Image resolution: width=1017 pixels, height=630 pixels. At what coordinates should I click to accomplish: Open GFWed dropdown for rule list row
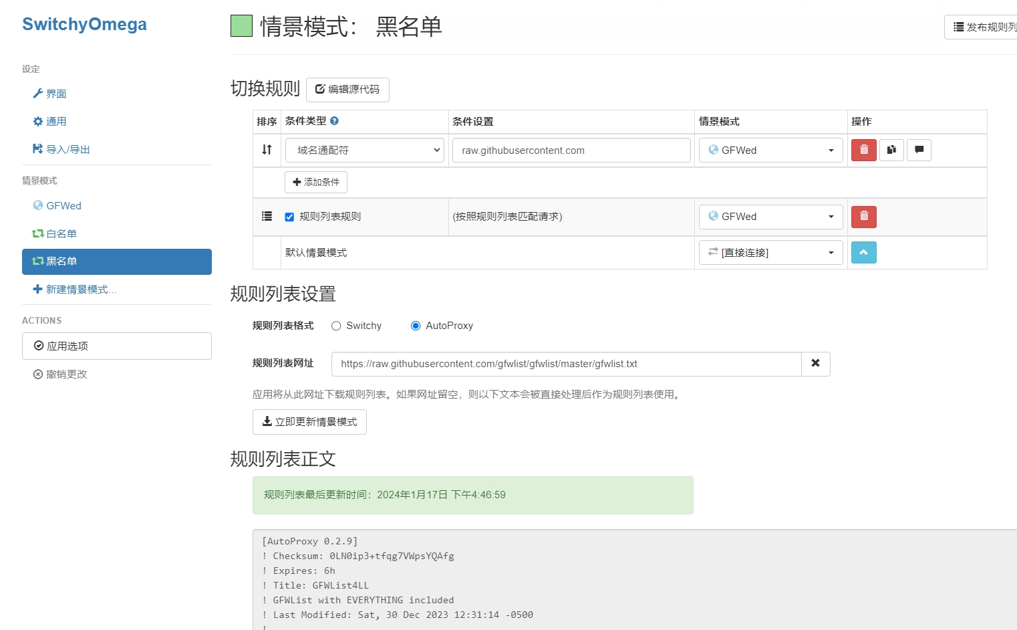pos(771,217)
